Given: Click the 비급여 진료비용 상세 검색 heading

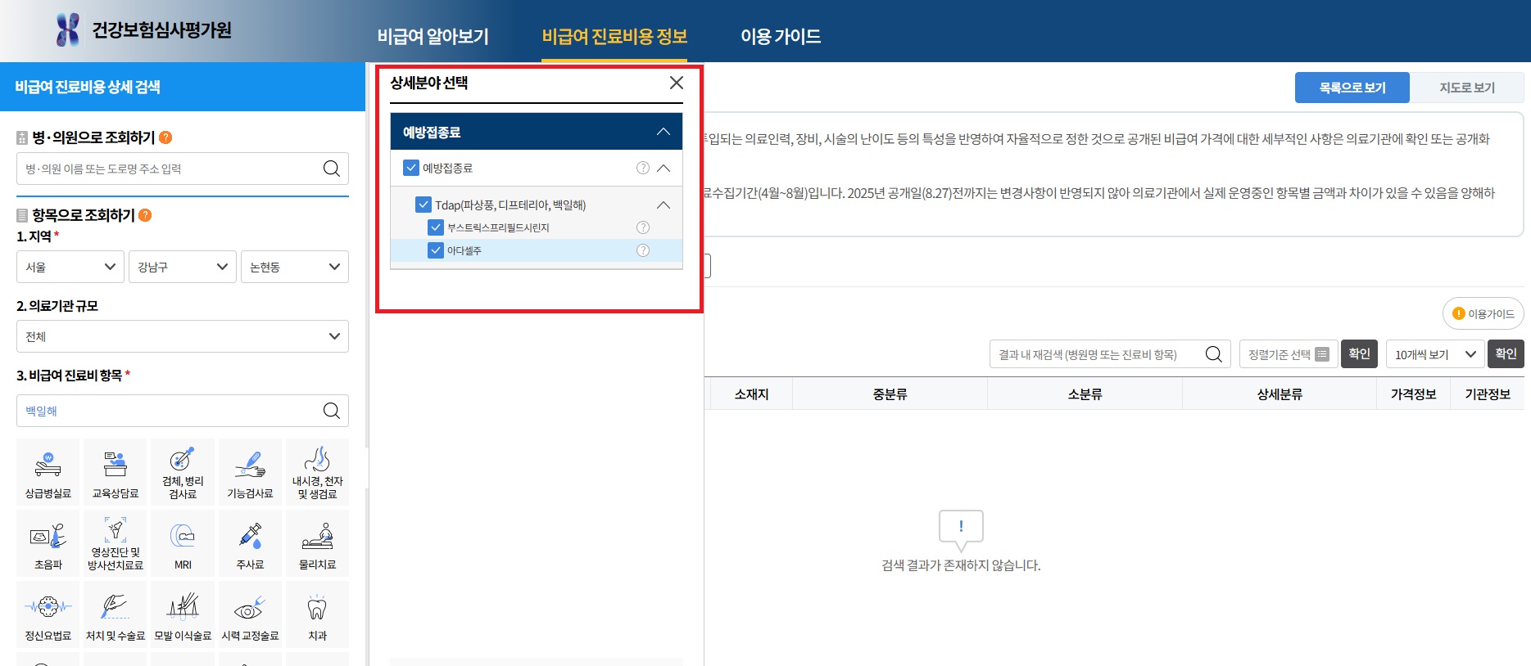Looking at the screenshot, I should point(88,87).
